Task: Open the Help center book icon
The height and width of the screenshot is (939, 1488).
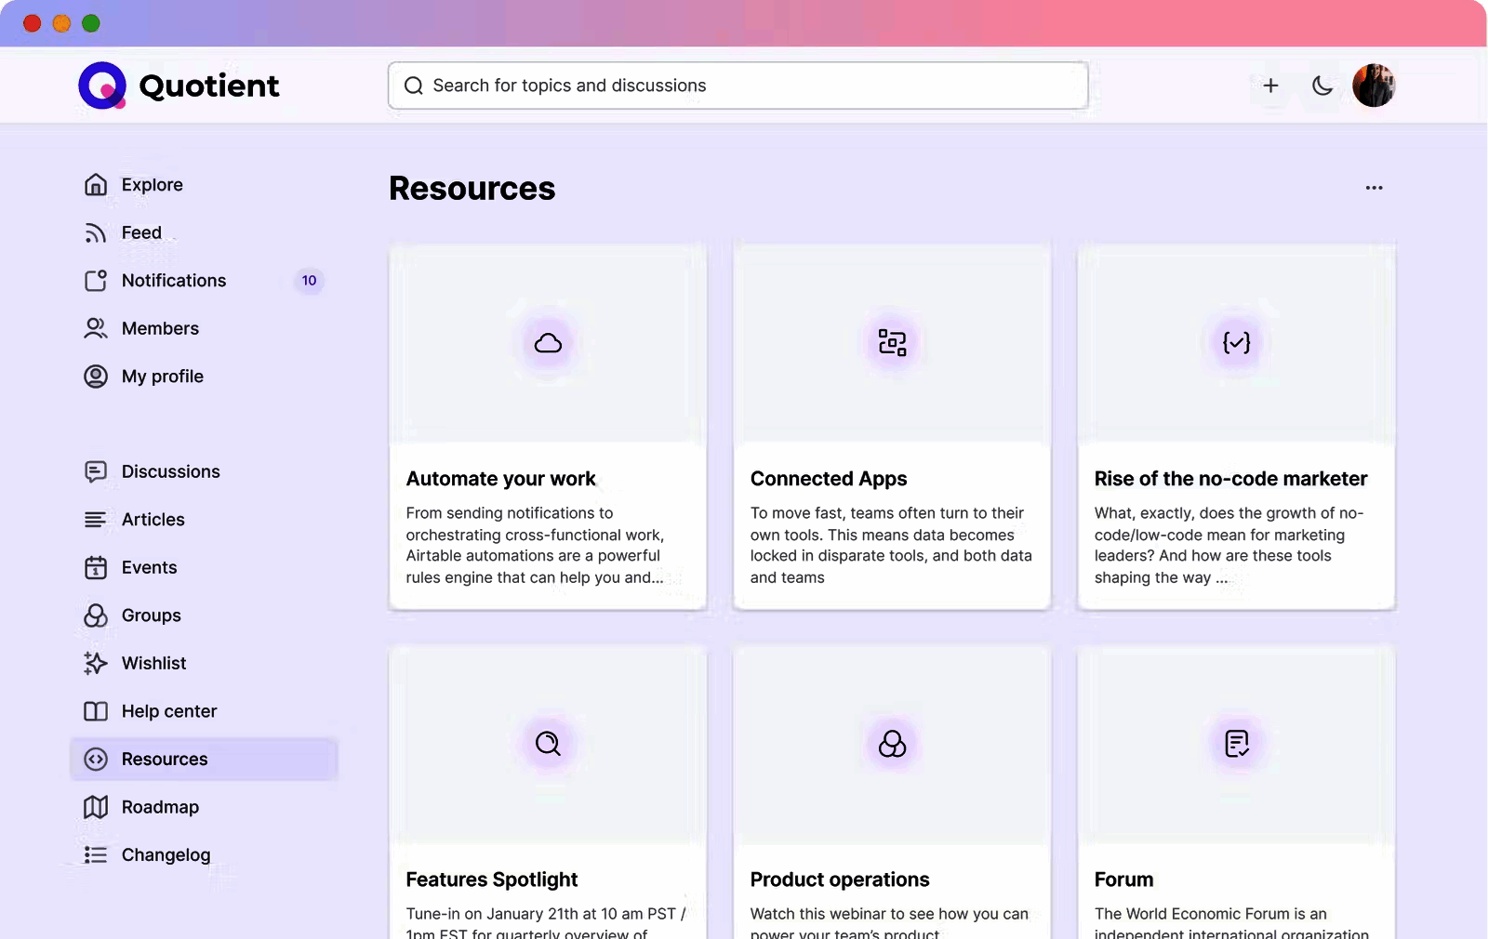Action: 96,711
